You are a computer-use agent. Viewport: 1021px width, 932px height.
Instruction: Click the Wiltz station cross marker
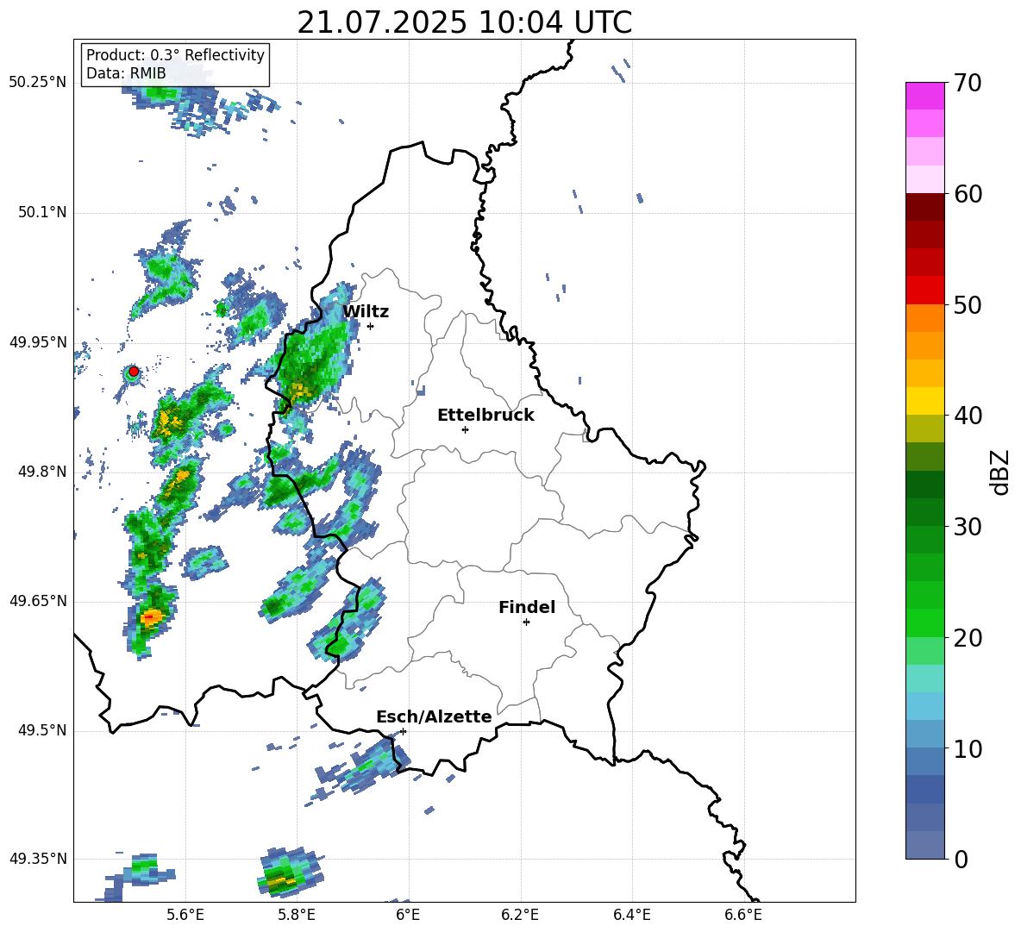(371, 326)
